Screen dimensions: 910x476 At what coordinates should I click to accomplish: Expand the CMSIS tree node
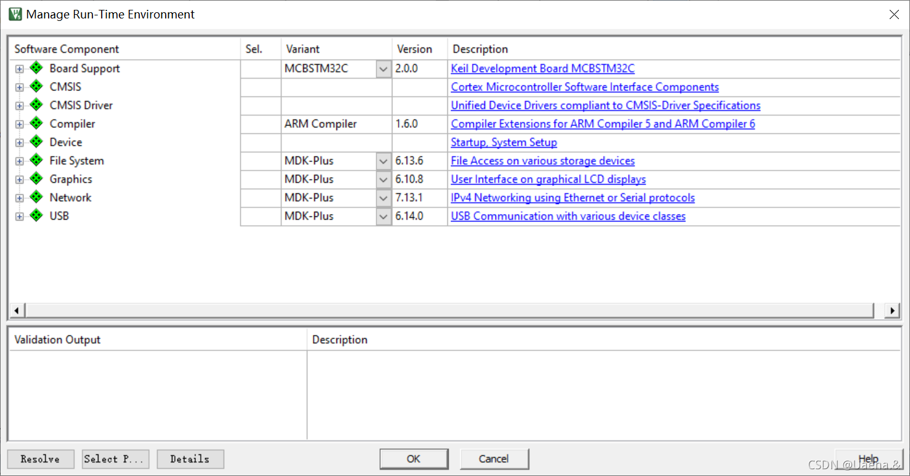pos(20,87)
